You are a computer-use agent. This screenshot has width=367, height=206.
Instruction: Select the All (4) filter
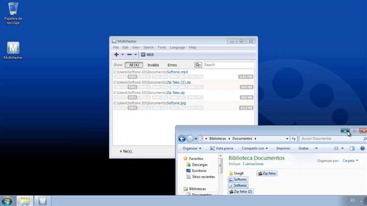tap(134, 65)
